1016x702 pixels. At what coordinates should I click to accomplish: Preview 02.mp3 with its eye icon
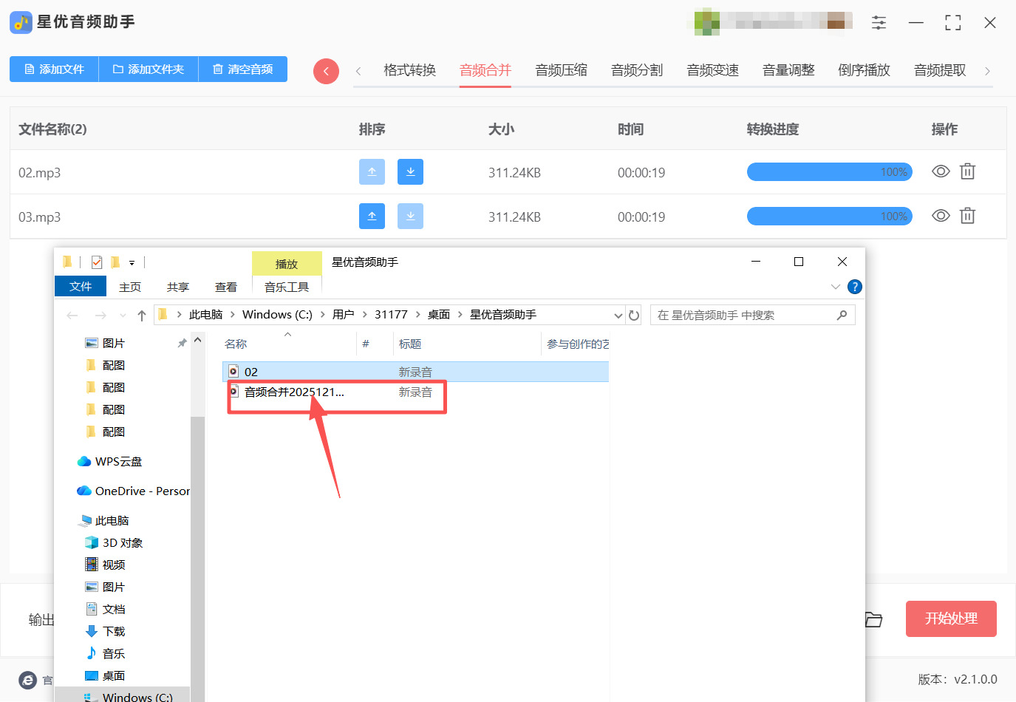click(941, 171)
